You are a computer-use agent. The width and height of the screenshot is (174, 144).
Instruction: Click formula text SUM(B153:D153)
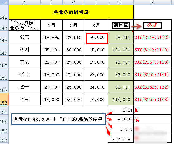pyautogui.click(x=152, y=100)
